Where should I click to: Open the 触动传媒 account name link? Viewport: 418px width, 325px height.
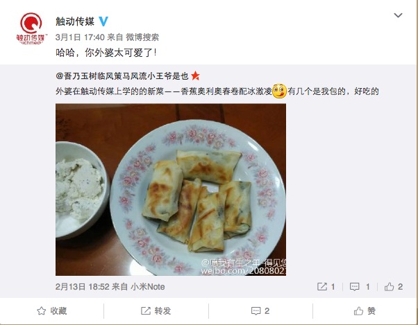click(x=75, y=21)
